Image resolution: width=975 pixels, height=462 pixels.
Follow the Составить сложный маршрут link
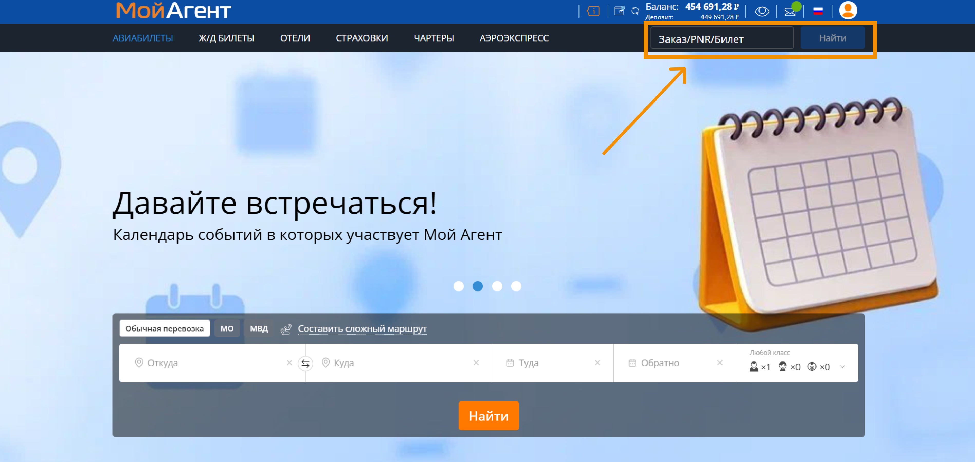[362, 329]
